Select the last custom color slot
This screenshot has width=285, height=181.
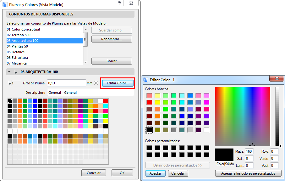(x=206, y=155)
